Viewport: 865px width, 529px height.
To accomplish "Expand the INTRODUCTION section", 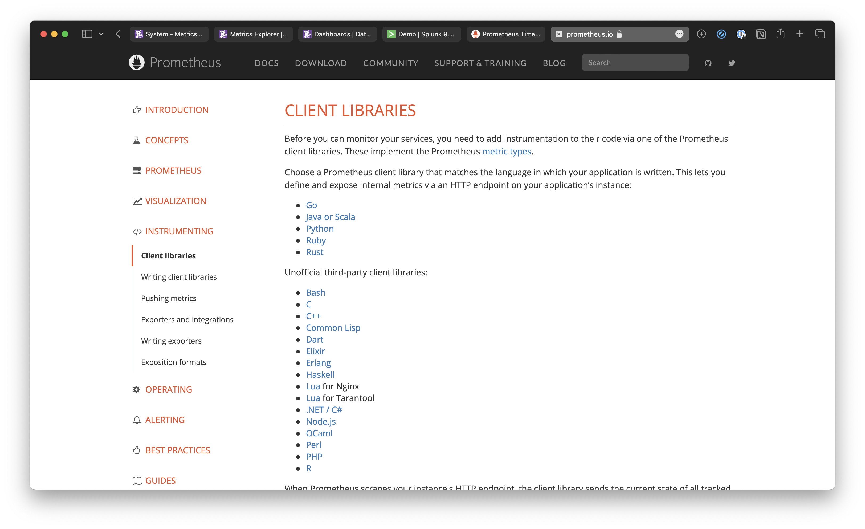I will click(x=177, y=110).
